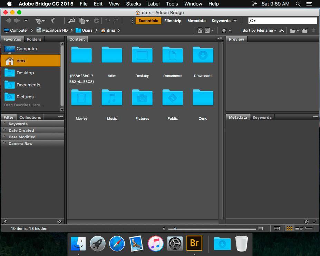This screenshot has width=320, height=256.
Task: Click Macintosh HD in the path bar
Action: pos(55,30)
